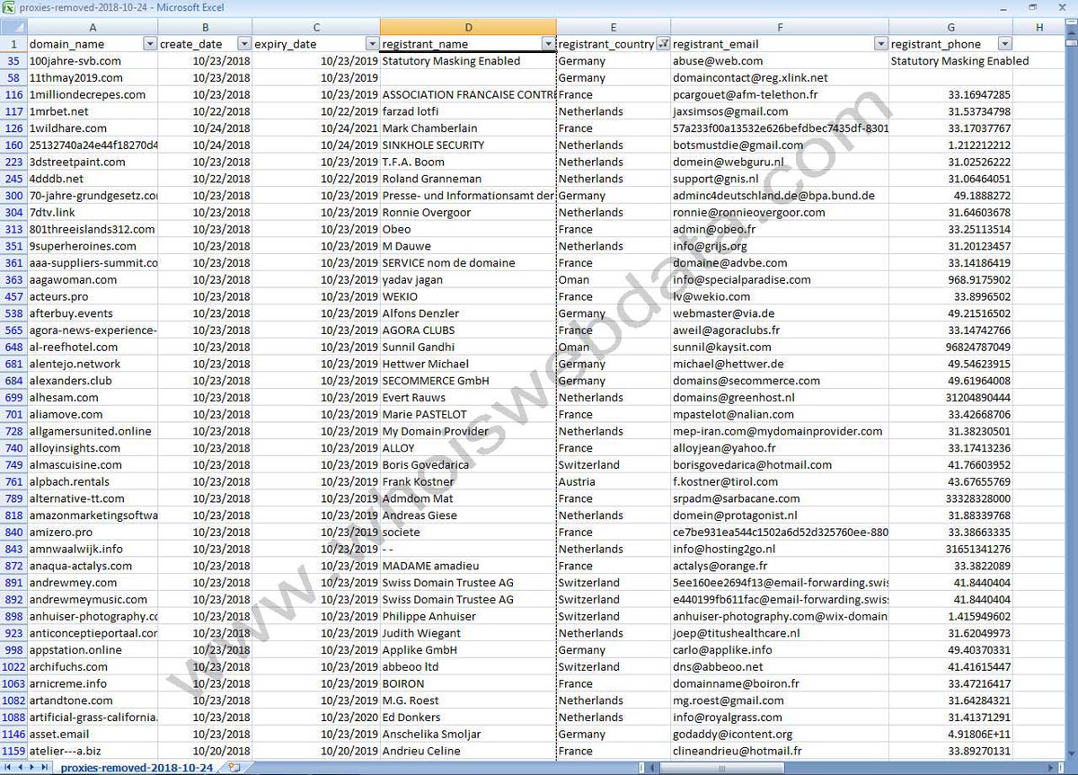The width and height of the screenshot is (1078, 775).
Task: Go to last sheet navigation arrow
Action: tap(46, 768)
